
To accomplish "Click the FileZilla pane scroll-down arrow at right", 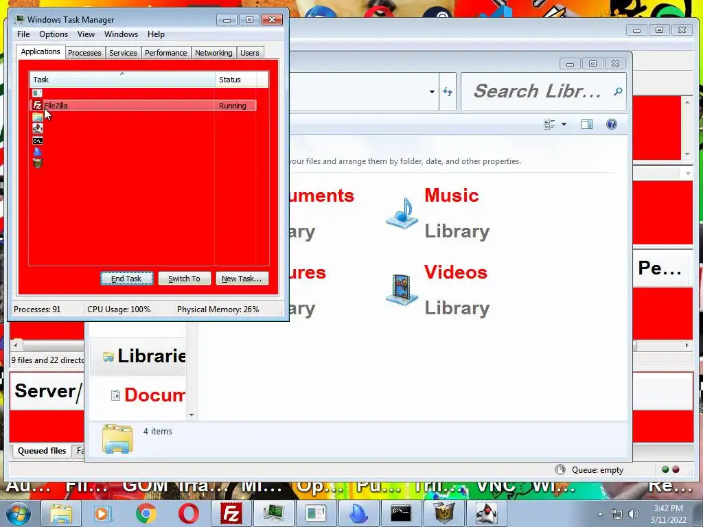I will pos(687,154).
